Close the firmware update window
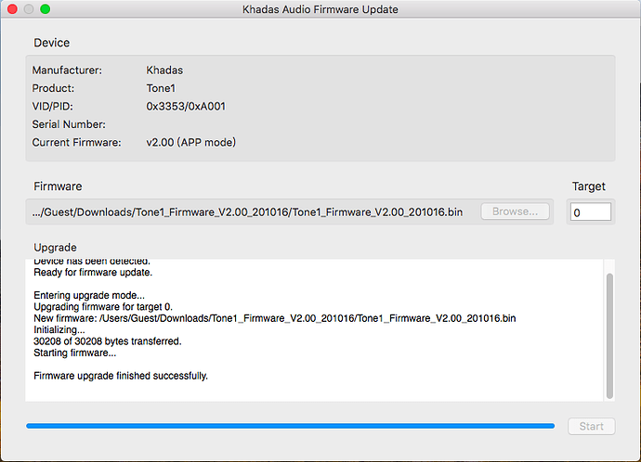This screenshot has width=641, height=462. pyautogui.click(x=12, y=9)
